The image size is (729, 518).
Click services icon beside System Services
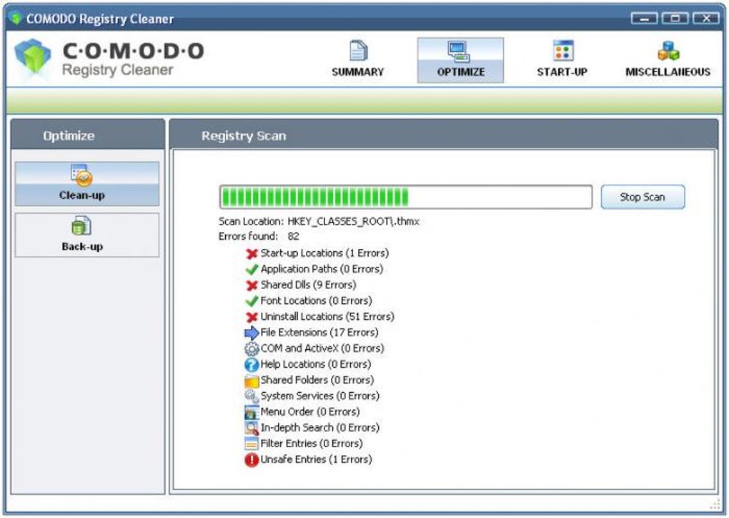252,396
